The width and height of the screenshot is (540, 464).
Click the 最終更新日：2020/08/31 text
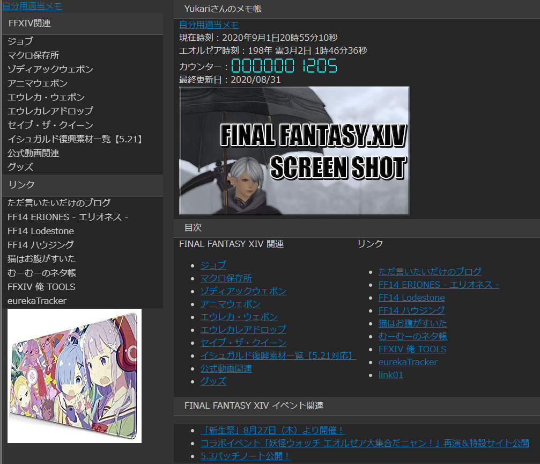click(230, 79)
